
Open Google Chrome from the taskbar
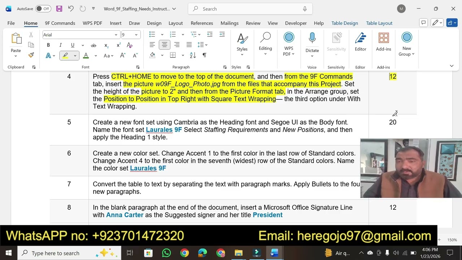pyautogui.click(x=184, y=253)
